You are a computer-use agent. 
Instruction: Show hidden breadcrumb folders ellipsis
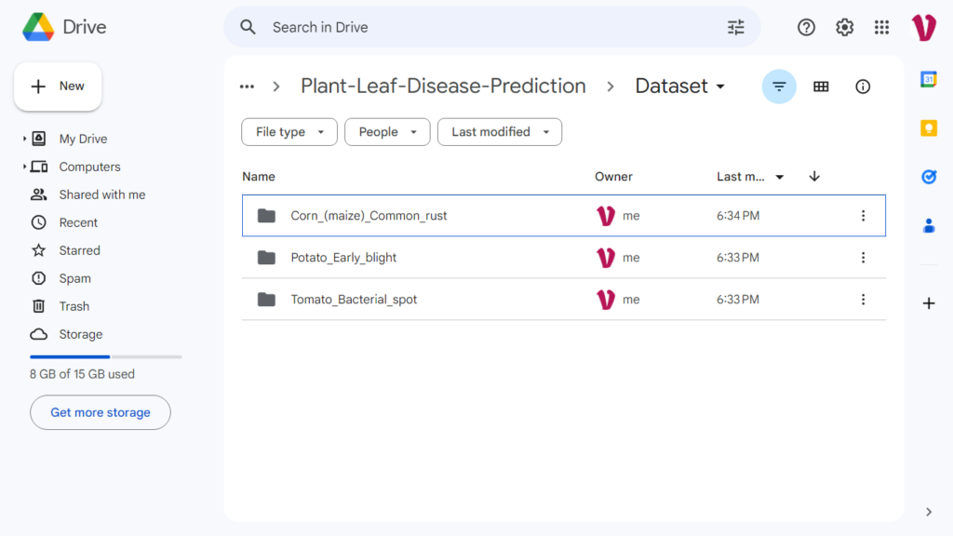[247, 87]
